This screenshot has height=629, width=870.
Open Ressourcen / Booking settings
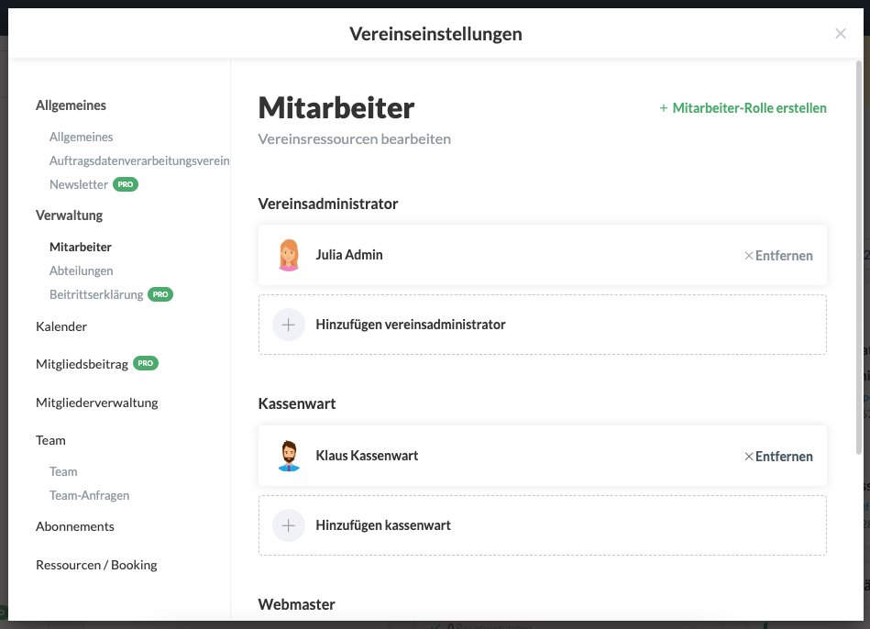(96, 565)
